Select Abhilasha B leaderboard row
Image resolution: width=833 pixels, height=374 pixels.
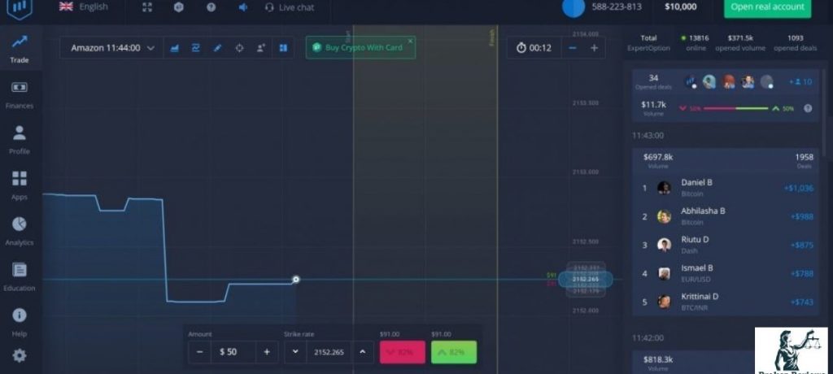tap(726, 216)
